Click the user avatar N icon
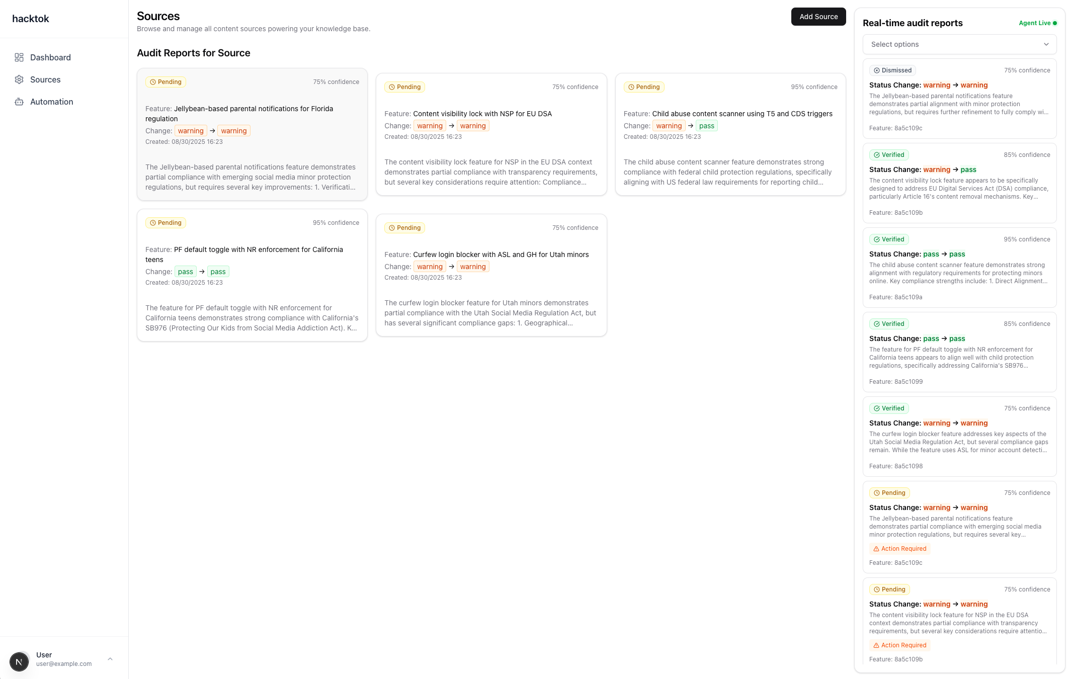 [x=19, y=661]
